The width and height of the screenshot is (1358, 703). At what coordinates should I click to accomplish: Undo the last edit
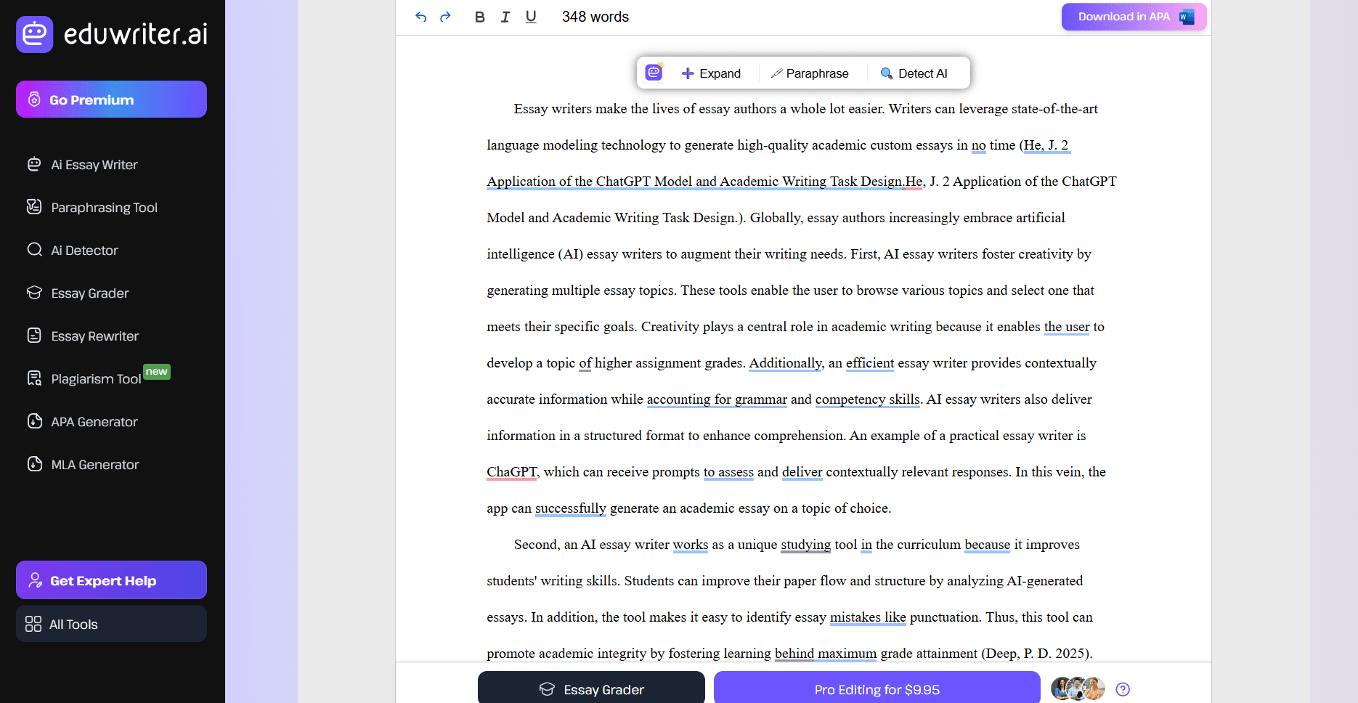point(421,16)
